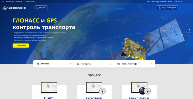Screen dimensions: 193x99
Task: Click the yellow Подключить button
Action: coord(21,45)
